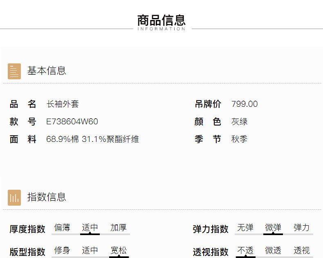
Task: Select 宽松 on the 版型指数 scale
Action: (x=119, y=250)
